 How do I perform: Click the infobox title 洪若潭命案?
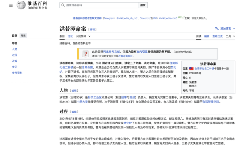tap(208, 64)
